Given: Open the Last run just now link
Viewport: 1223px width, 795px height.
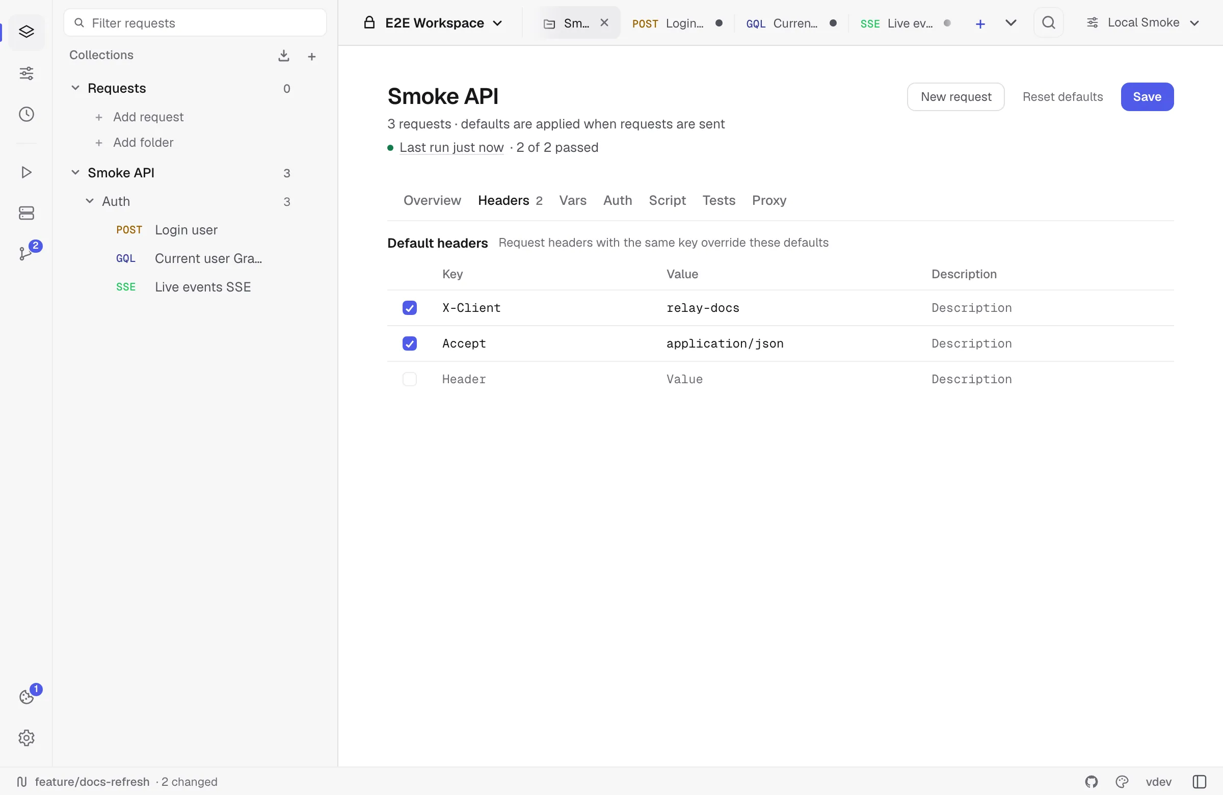Looking at the screenshot, I should [x=451, y=147].
